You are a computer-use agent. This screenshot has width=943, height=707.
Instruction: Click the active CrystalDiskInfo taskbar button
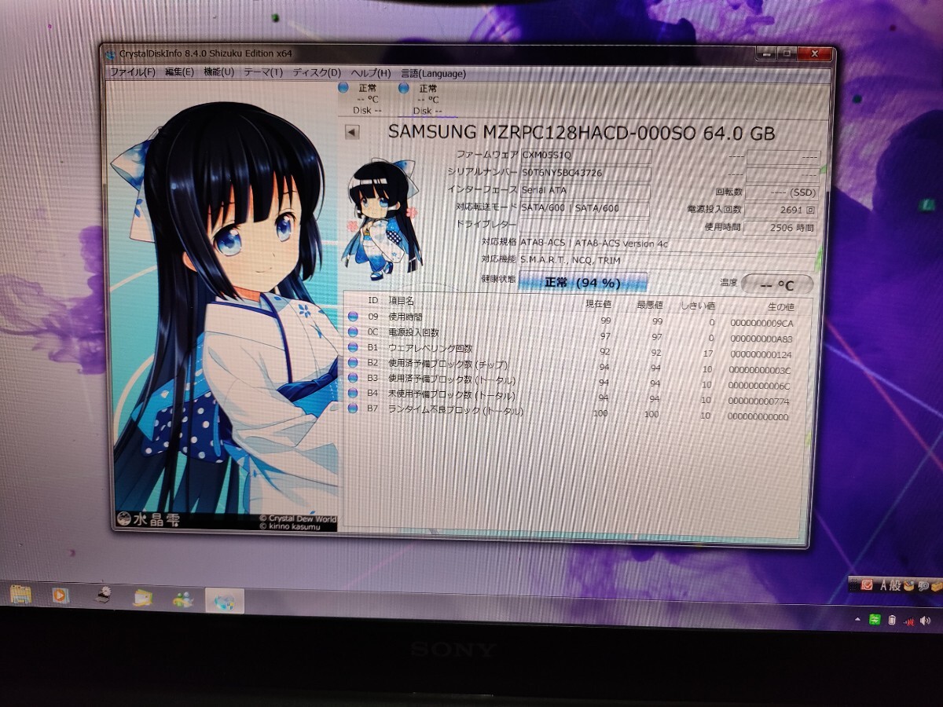tap(225, 602)
